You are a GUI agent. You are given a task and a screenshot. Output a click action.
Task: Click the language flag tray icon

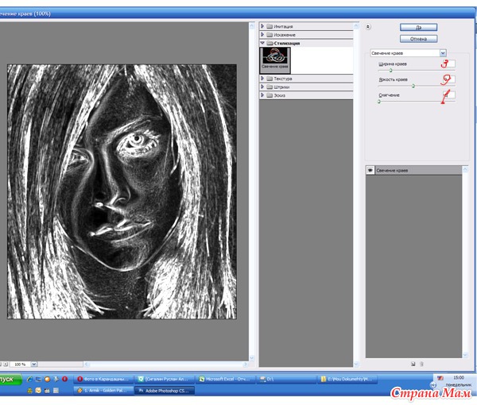coord(440,378)
